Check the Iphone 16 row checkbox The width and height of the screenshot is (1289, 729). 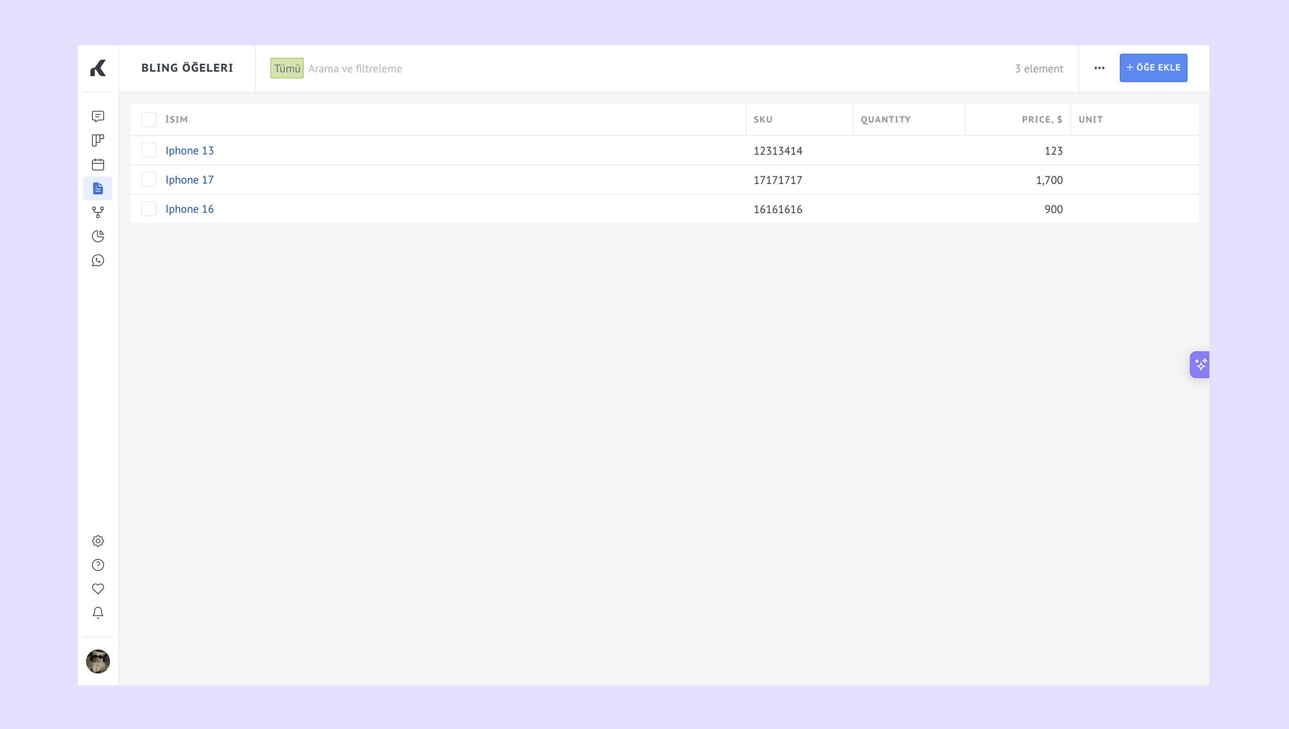coord(149,209)
